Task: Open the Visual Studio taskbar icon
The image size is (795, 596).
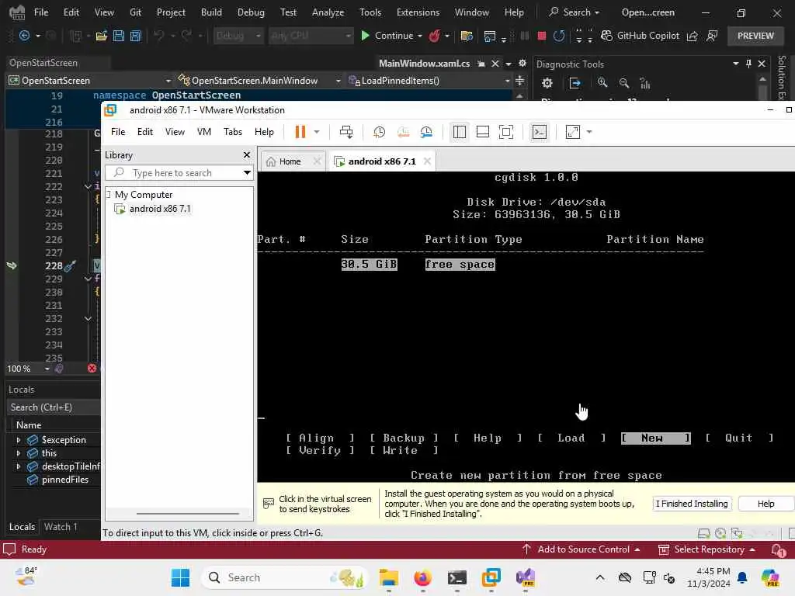Action: coord(526,577)
